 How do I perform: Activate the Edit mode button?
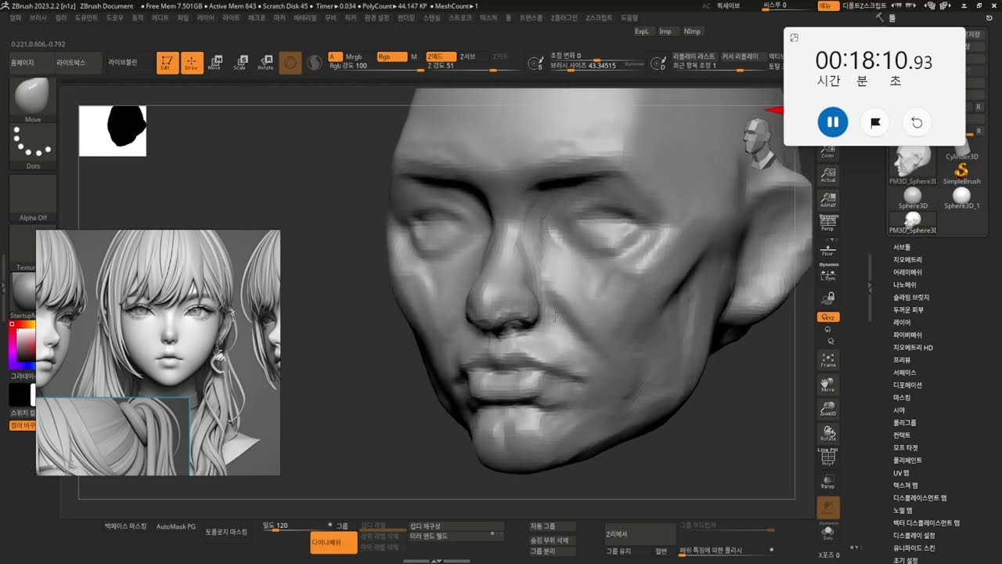tap(168, 63)
